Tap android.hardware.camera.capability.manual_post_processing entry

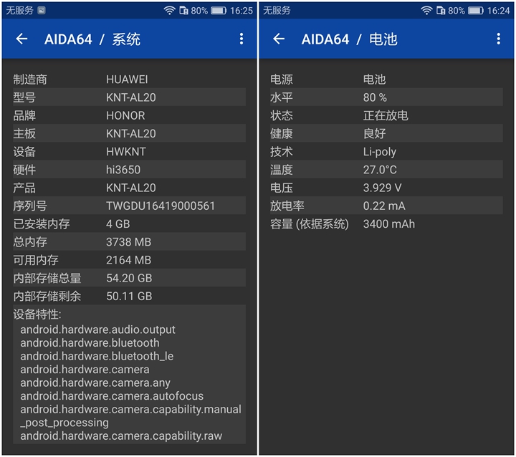[130, 416]
